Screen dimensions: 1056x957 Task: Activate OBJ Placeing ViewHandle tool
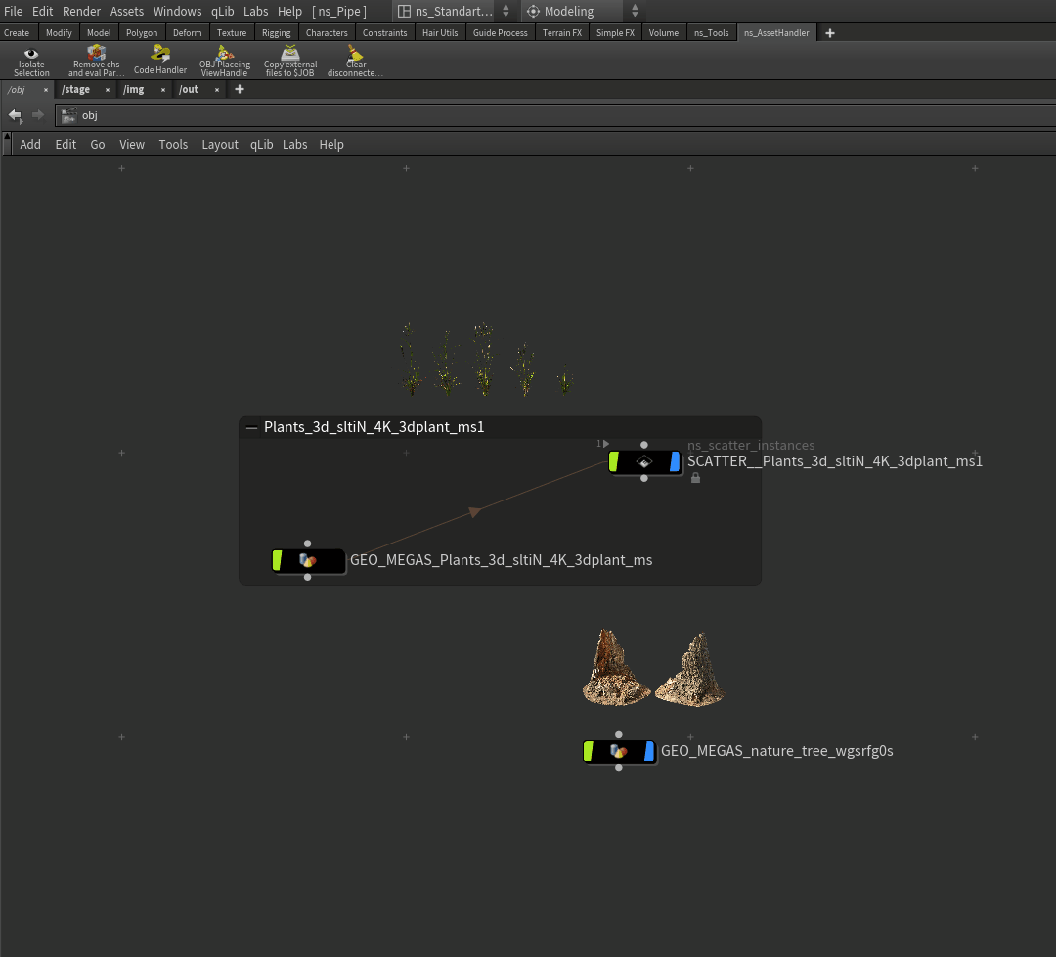coord(225,62)
